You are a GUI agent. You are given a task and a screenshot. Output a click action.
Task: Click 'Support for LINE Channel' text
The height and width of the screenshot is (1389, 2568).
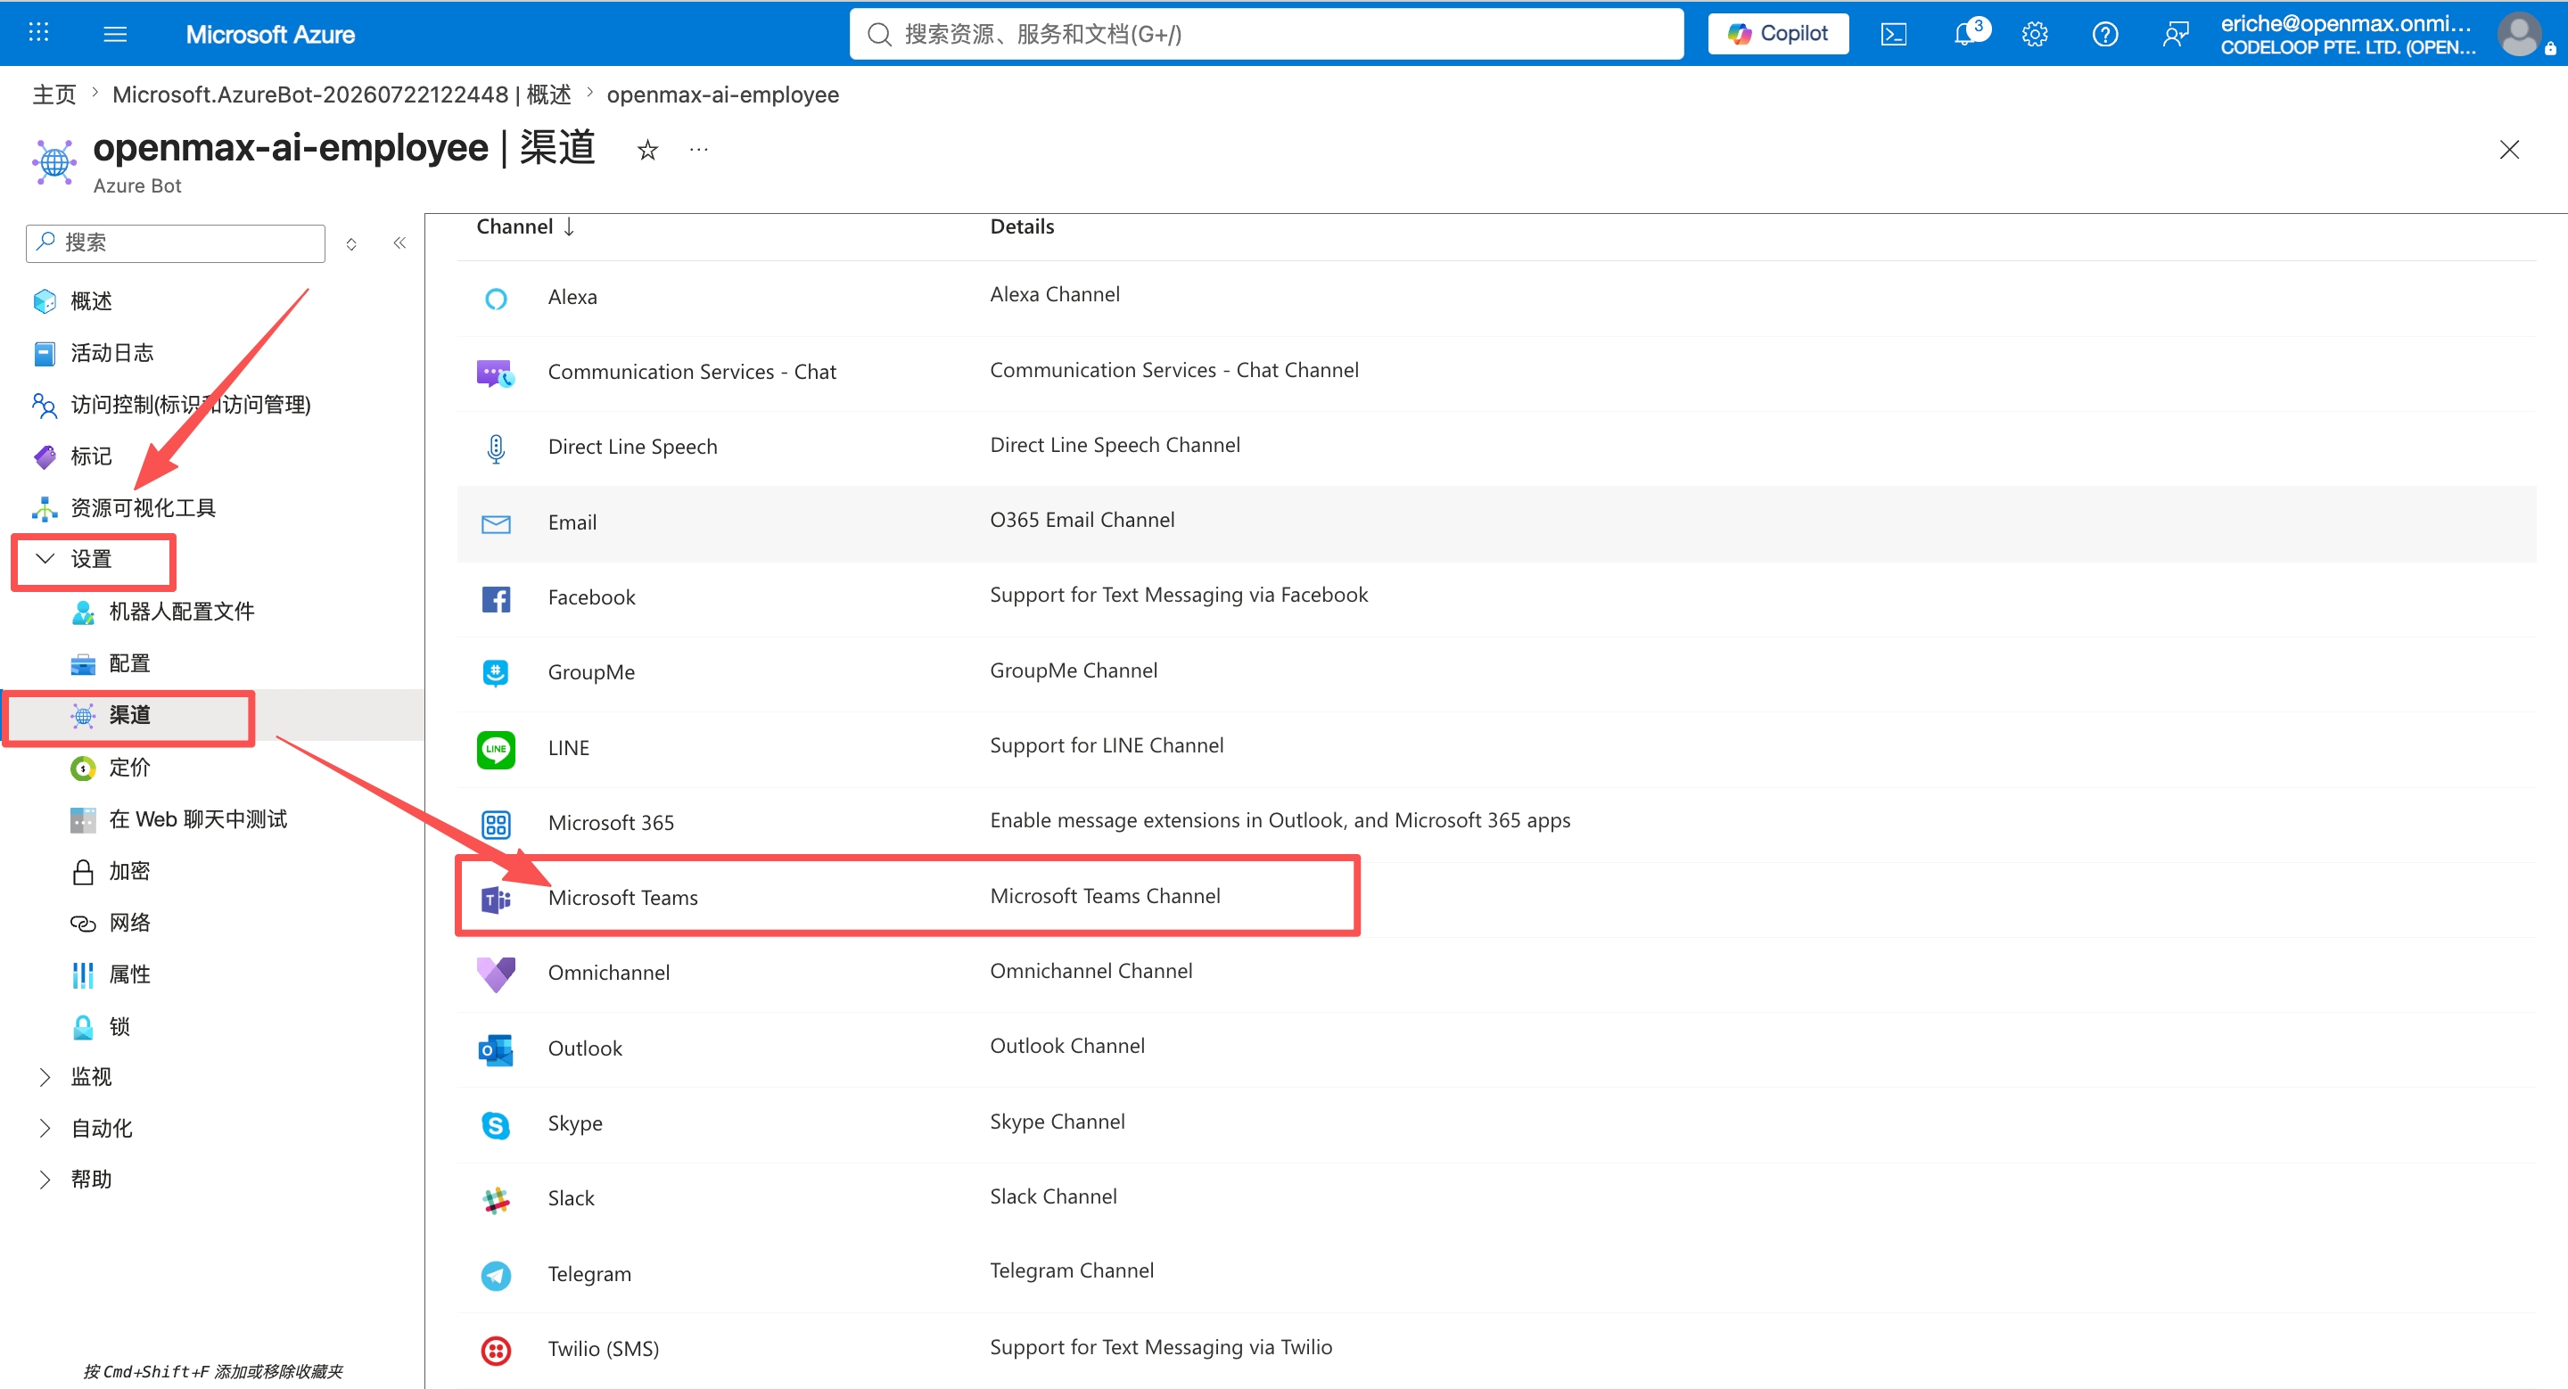(x=1107, y=745)
